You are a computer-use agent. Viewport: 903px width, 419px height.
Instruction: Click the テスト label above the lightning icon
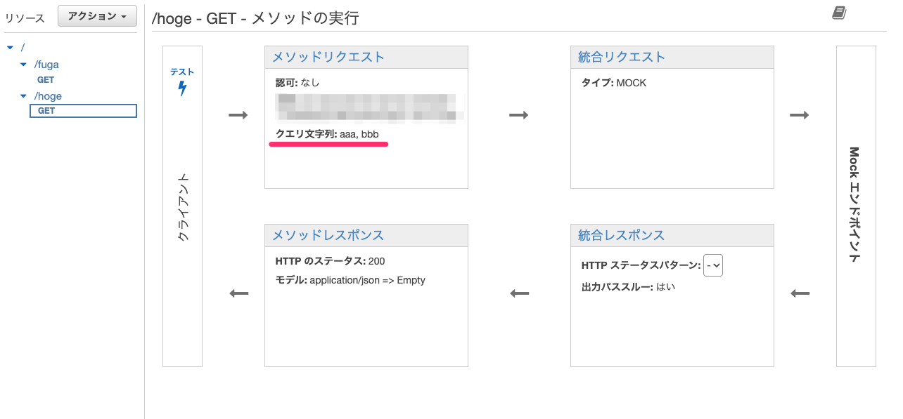(181, 71)
